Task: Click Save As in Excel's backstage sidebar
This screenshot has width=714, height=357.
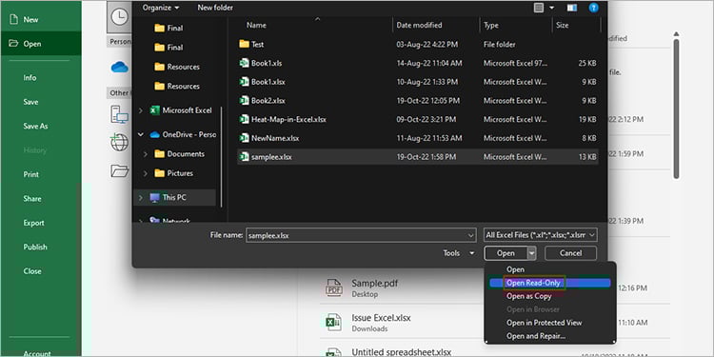Action: tap(35, 126)
